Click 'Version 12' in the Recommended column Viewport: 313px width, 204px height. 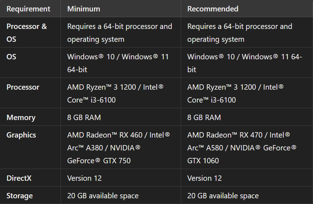coord(205,178)
